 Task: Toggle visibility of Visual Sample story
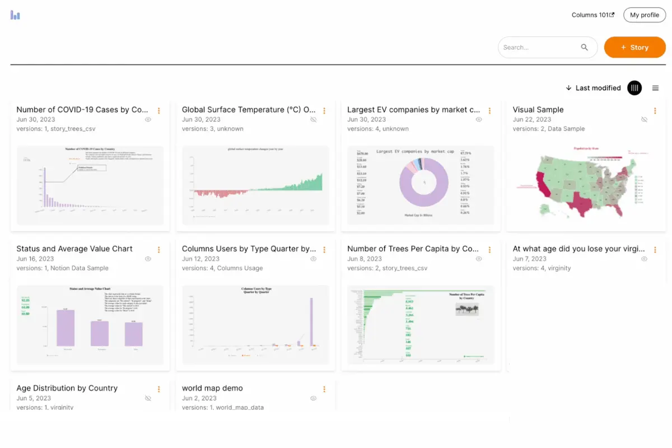tap(645, 120)
